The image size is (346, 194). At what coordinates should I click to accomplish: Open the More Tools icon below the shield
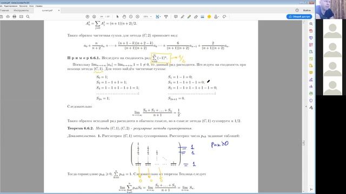tap(311, 108)
